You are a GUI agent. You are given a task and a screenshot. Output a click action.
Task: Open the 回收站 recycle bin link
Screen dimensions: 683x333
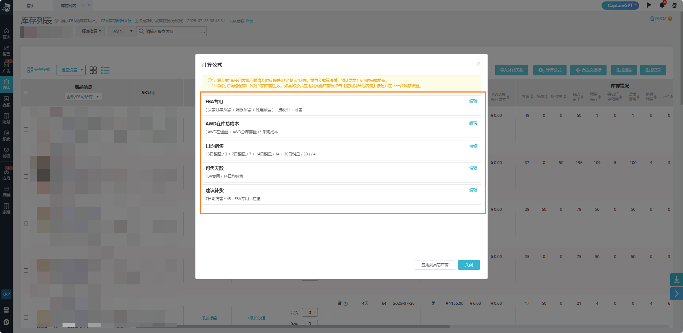658,19
